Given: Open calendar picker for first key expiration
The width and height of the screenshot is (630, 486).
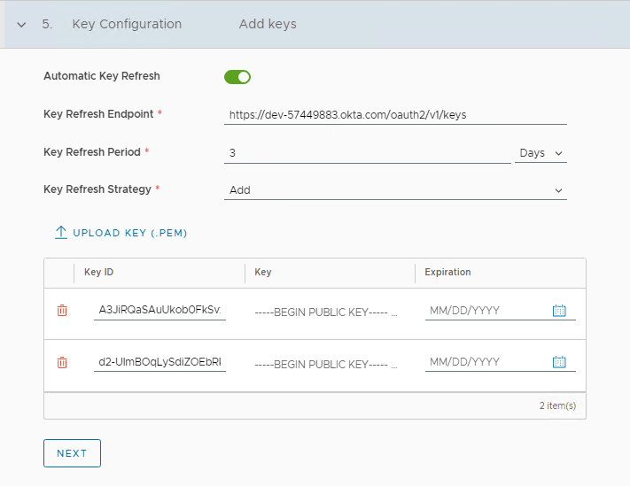Looking at the screenshot, I should [x=559, y=311].
